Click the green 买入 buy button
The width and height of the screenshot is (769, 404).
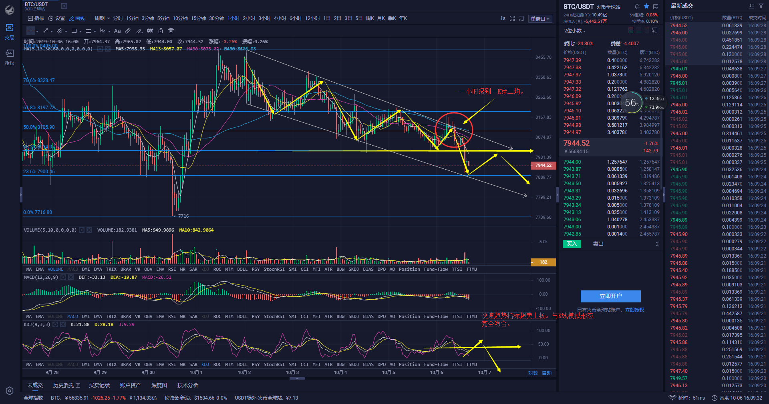coord(572,244)
